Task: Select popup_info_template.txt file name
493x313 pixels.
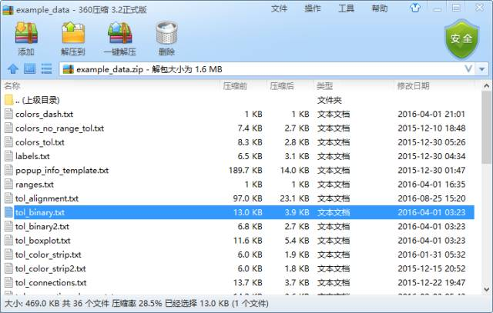Action: [62, 171]
